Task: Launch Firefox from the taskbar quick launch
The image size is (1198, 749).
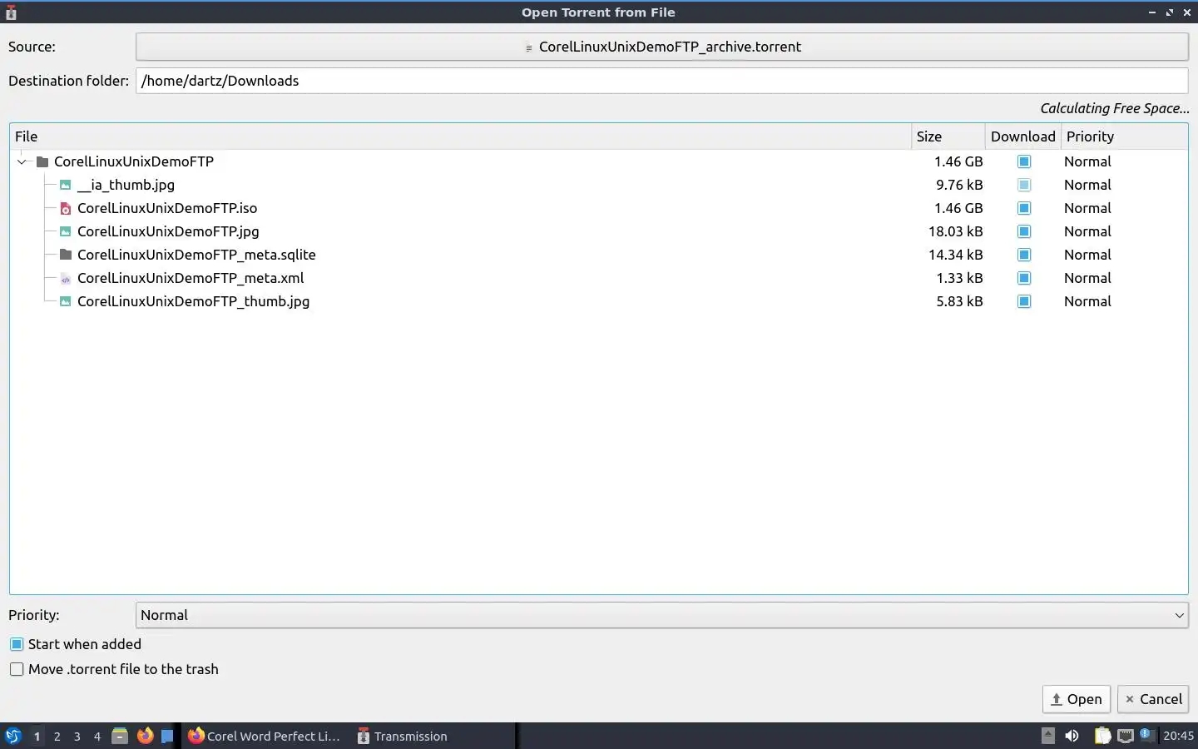Action: (145, 736)
